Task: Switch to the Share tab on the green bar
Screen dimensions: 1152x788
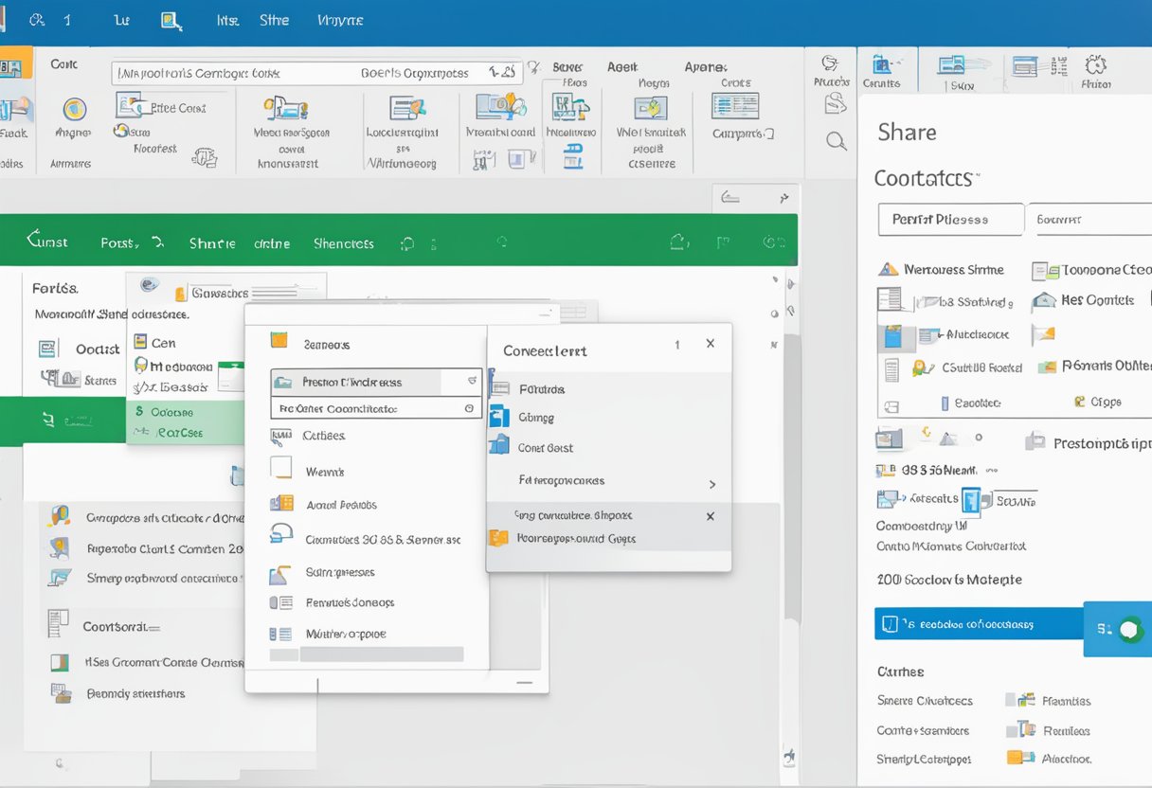Action: (x=211, y=242)
